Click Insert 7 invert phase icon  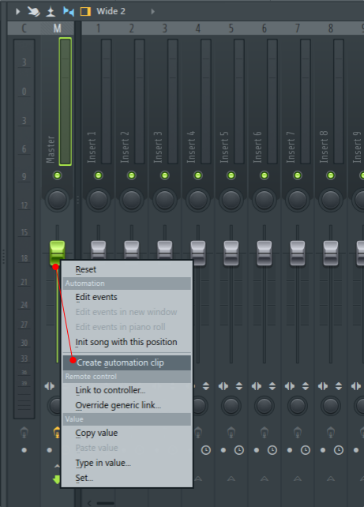point(306,386)
